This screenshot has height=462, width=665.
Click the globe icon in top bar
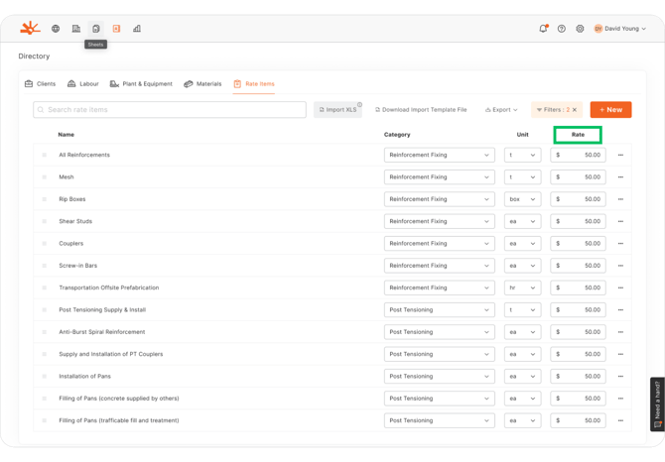coord(56,29)
